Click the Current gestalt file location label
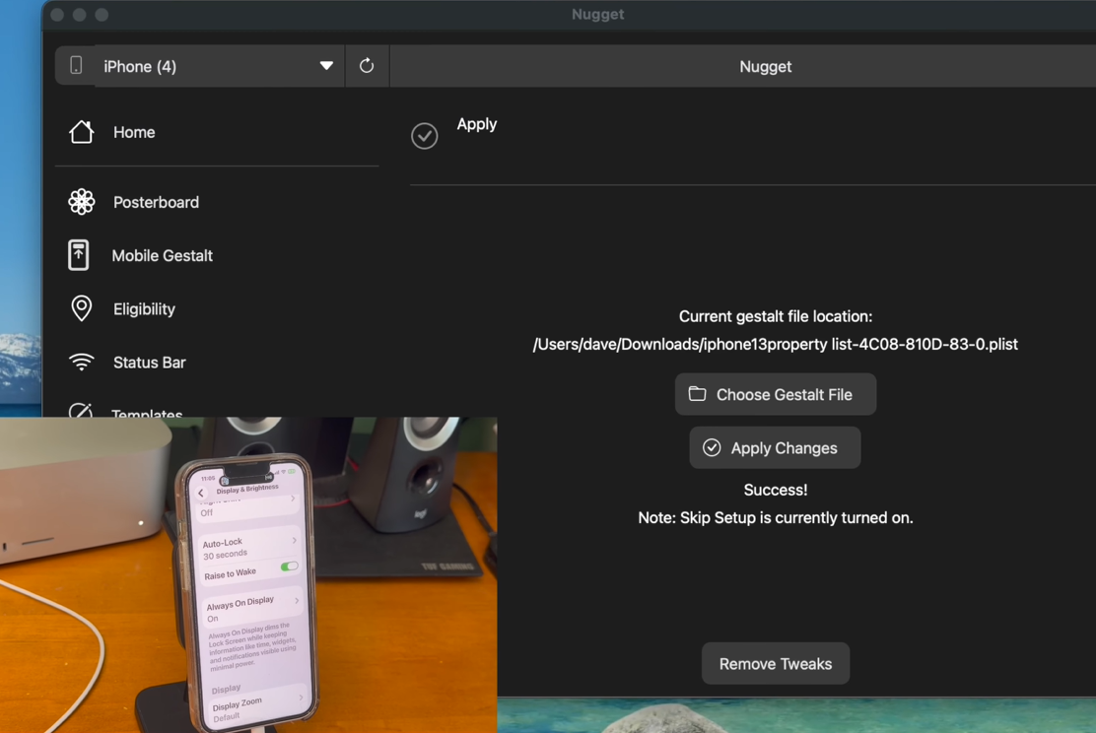The width and height of the screenshot is (1096, 733). (x=775, y=316)
